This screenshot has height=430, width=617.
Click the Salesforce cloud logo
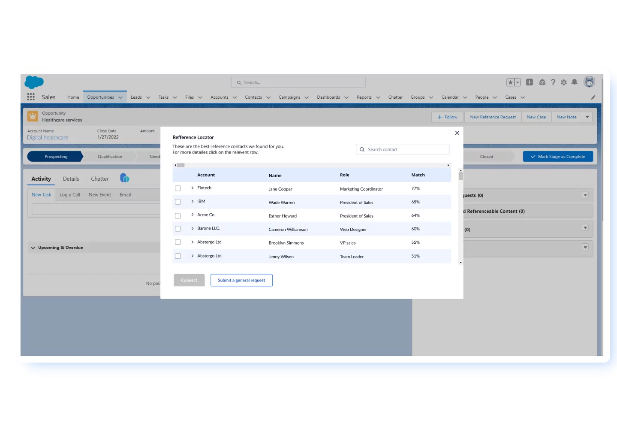[33, 82]
